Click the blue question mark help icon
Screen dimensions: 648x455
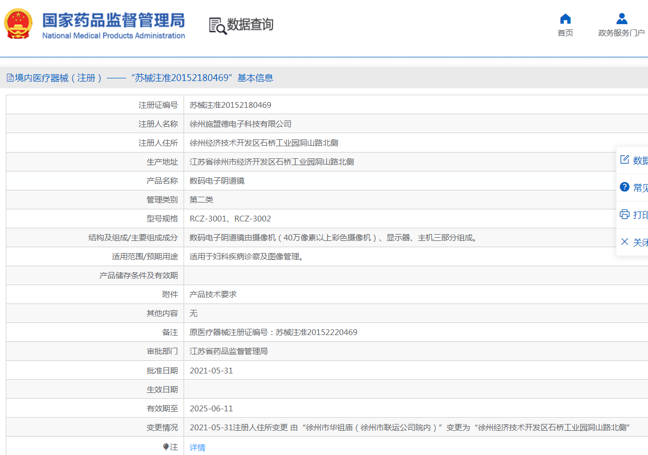(624, 187)
